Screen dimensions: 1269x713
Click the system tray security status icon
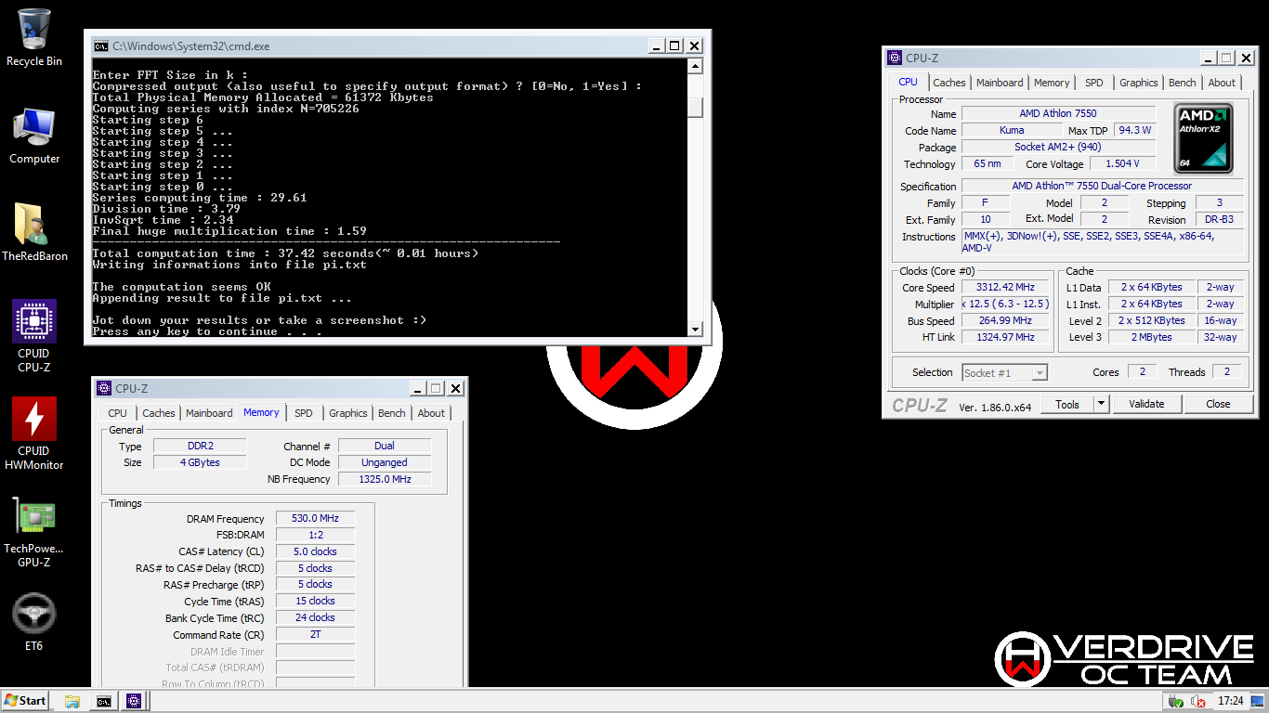coord(1178,701)
